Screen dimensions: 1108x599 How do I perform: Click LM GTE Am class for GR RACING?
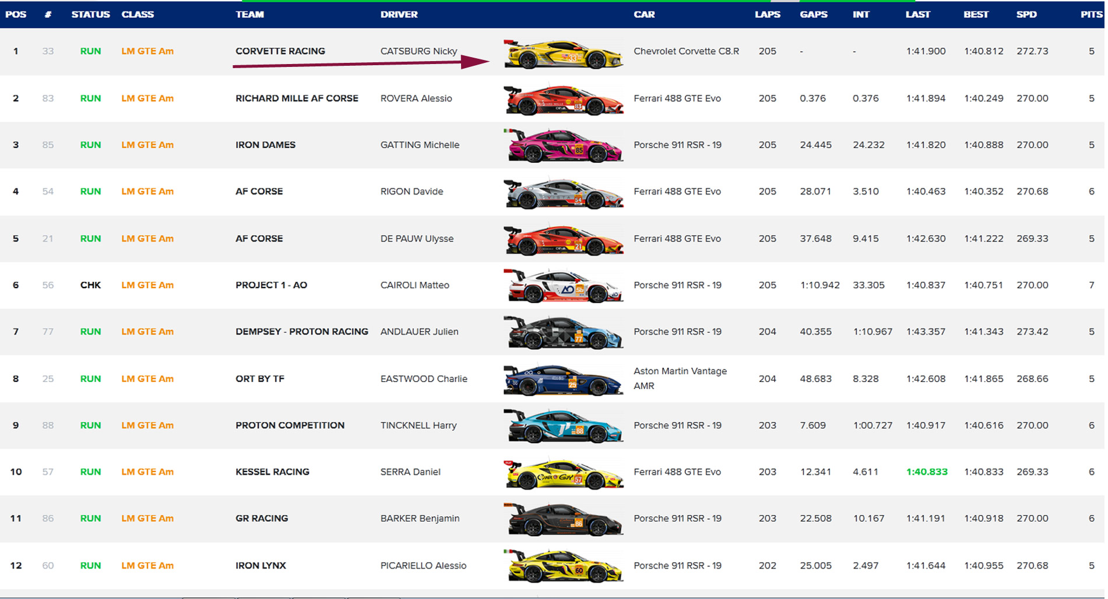147,519
